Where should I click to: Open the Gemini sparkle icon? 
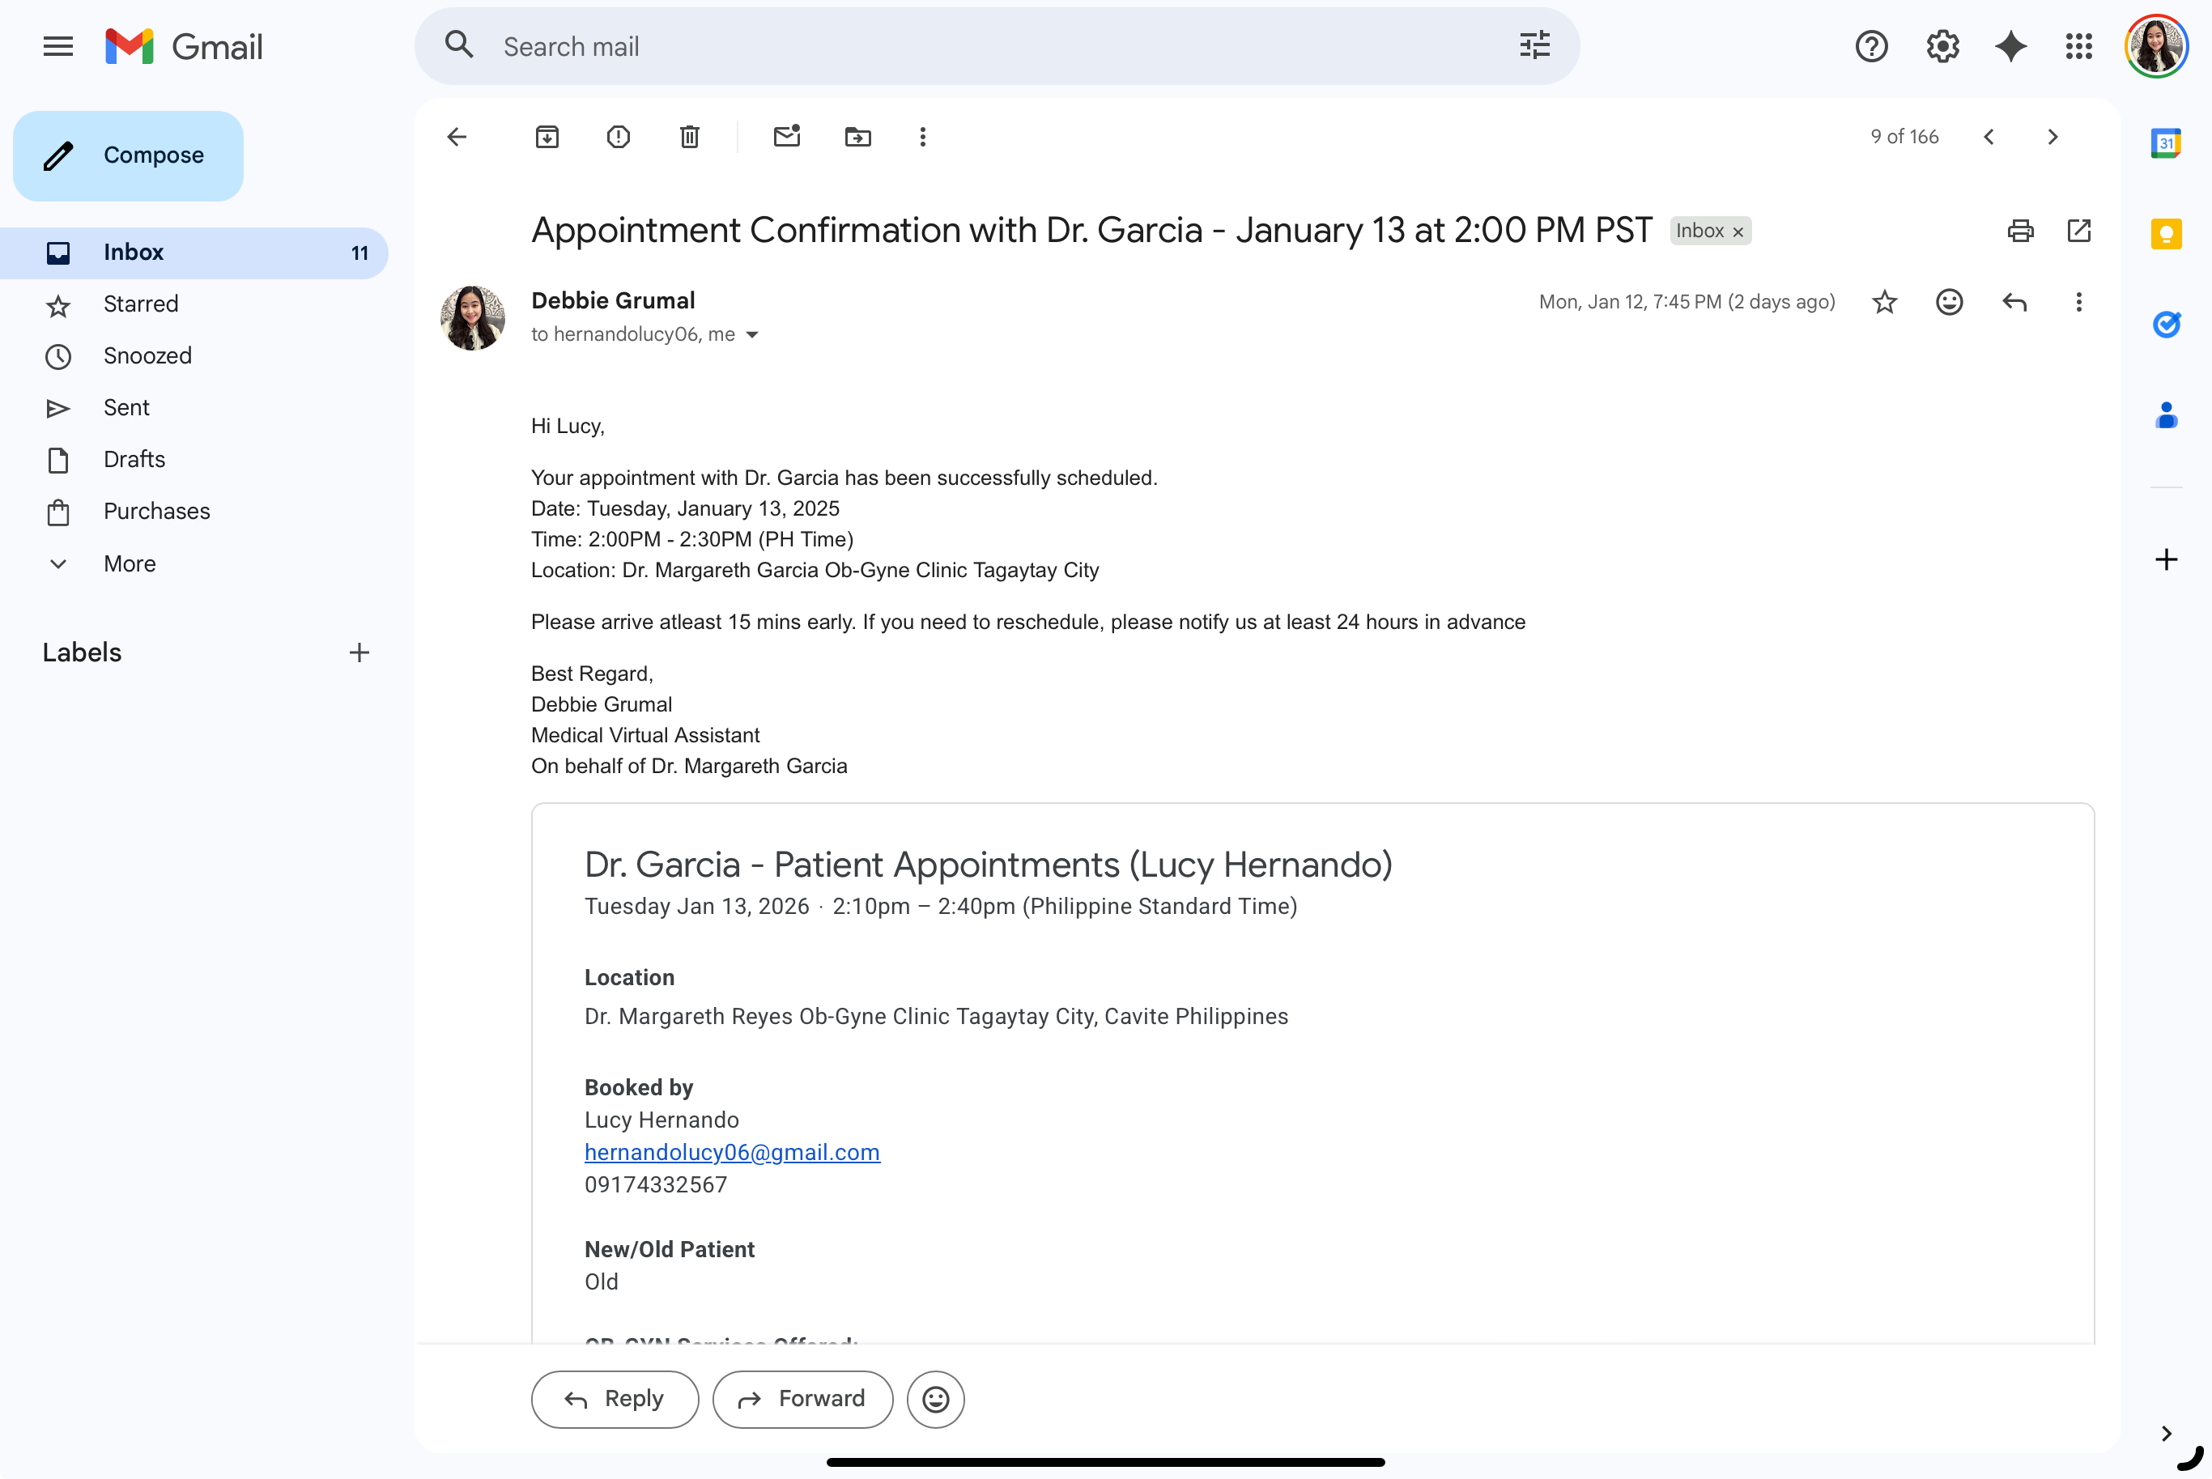pos(2010,46)
